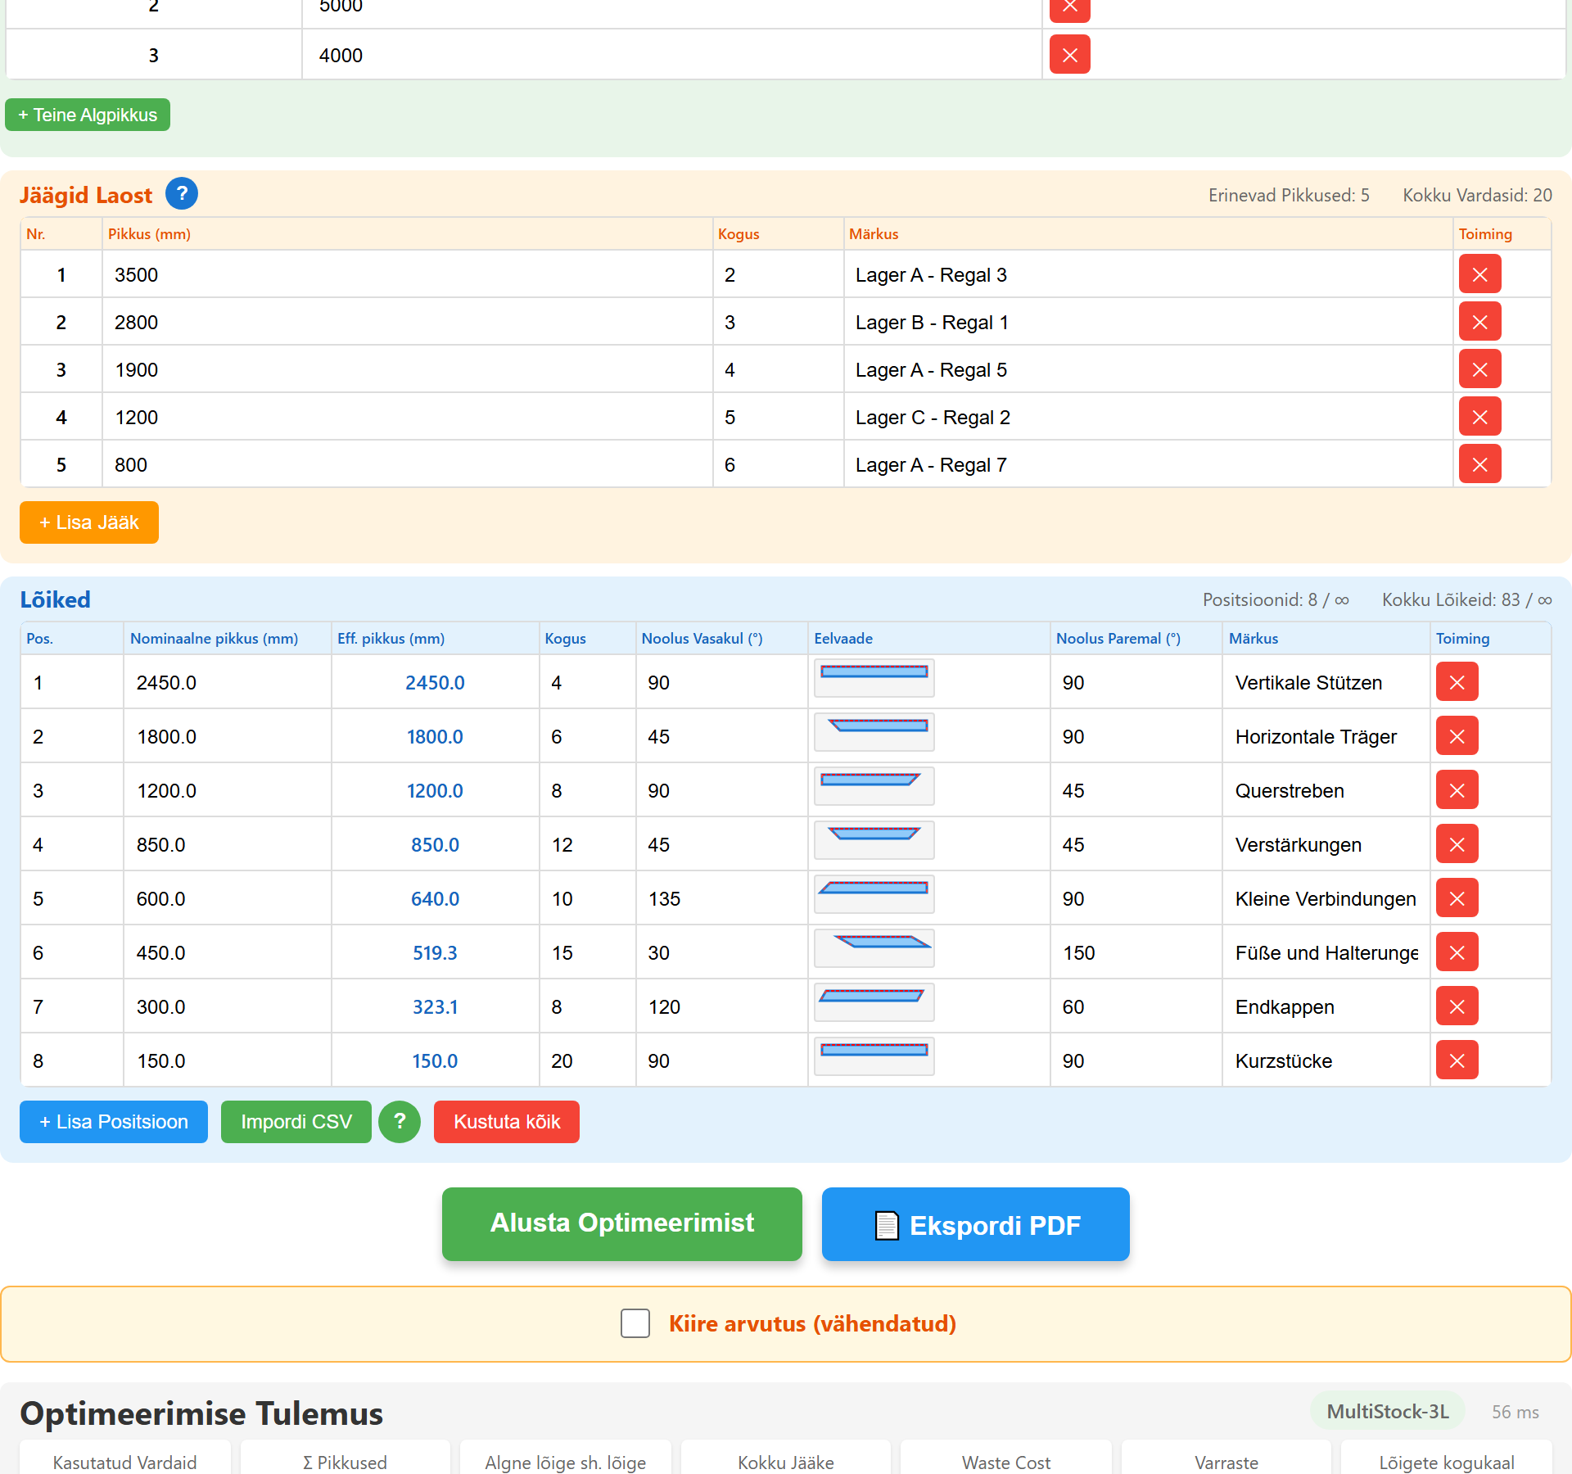Open the Jäägid Laost help icon
Screen dimensions: 1572x1474
(182, 194)
